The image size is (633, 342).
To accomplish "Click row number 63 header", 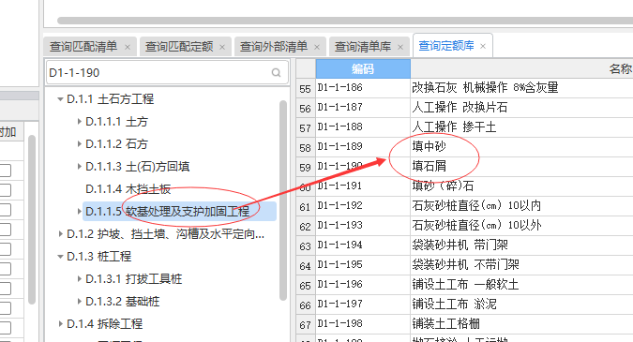I will [x=306, y=245].
